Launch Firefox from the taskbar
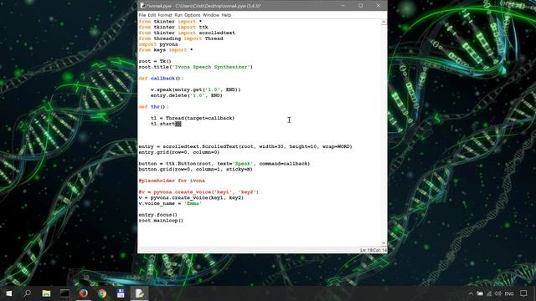Viewport: 536px width, 301px height. [84, 293]
